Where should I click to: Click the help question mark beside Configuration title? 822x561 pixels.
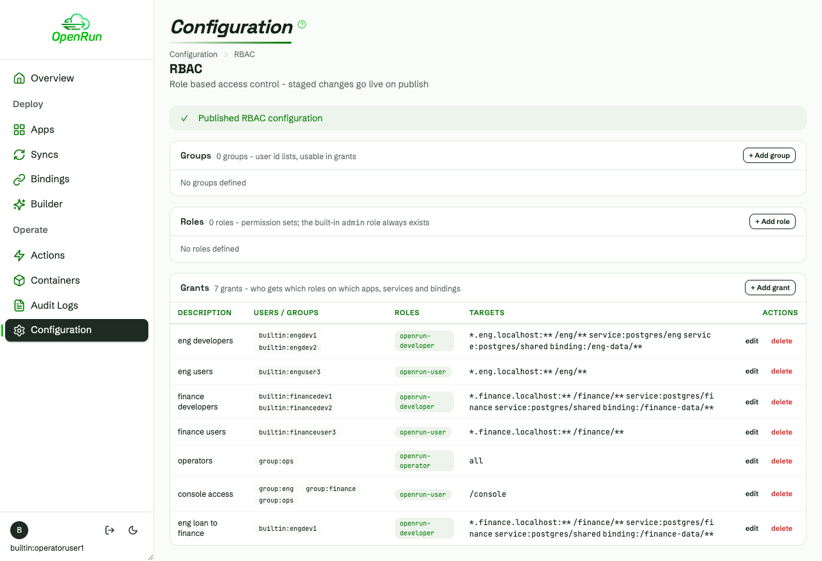click(302, 24)
